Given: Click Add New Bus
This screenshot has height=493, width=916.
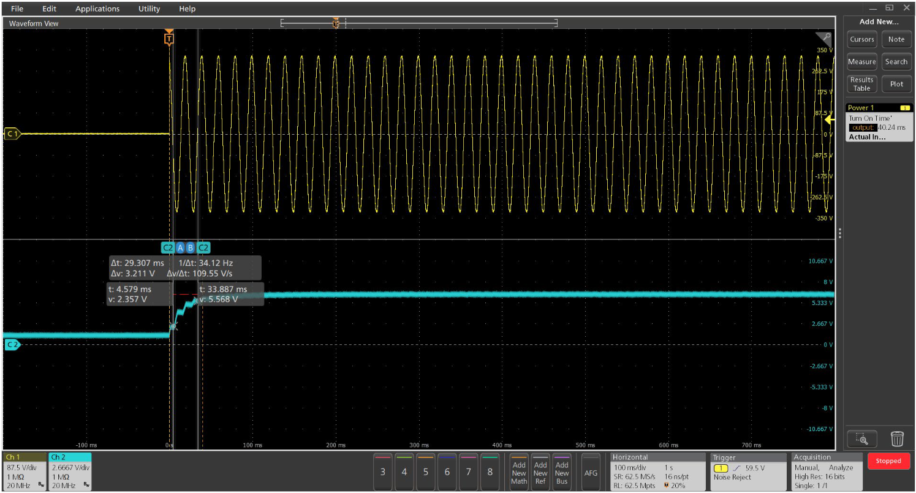Looking at the screenshot, I should coord(561,472).
